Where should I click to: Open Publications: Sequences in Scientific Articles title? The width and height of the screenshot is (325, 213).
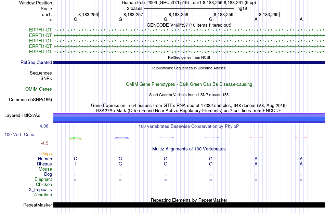[189, 68]
